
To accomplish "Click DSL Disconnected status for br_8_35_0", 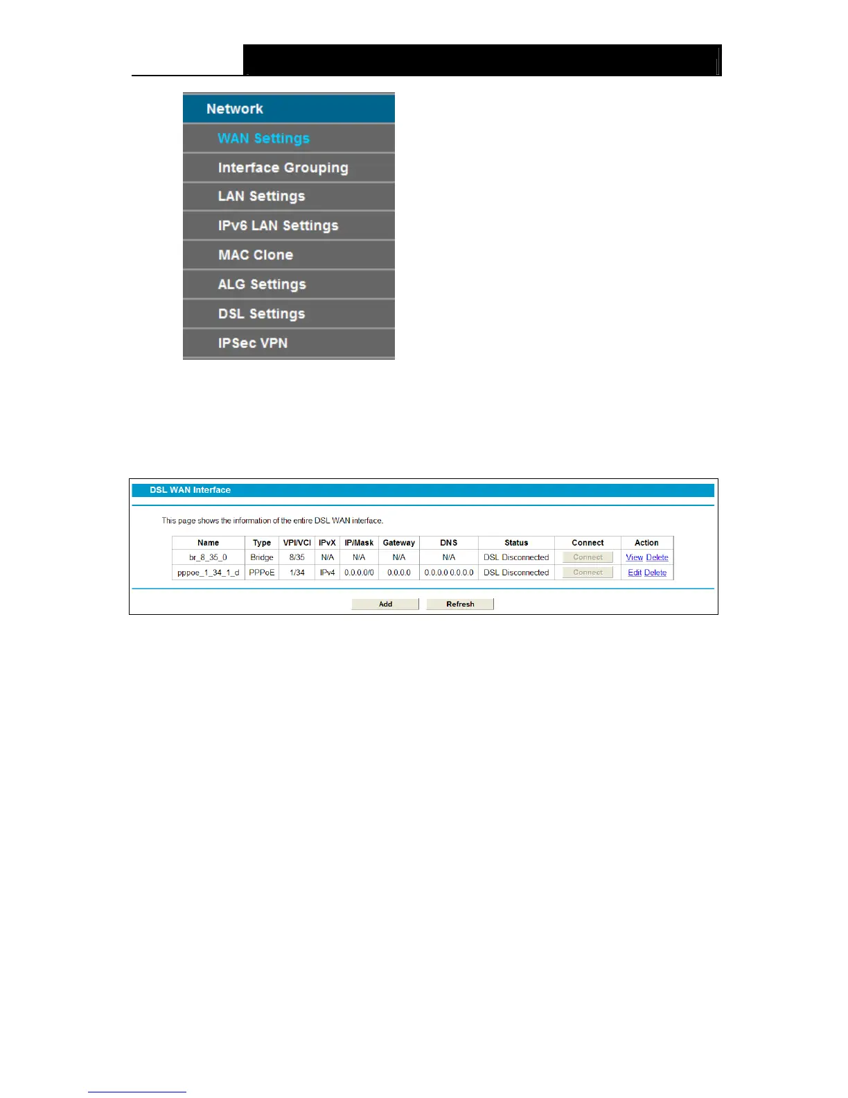I will [516, 557].
